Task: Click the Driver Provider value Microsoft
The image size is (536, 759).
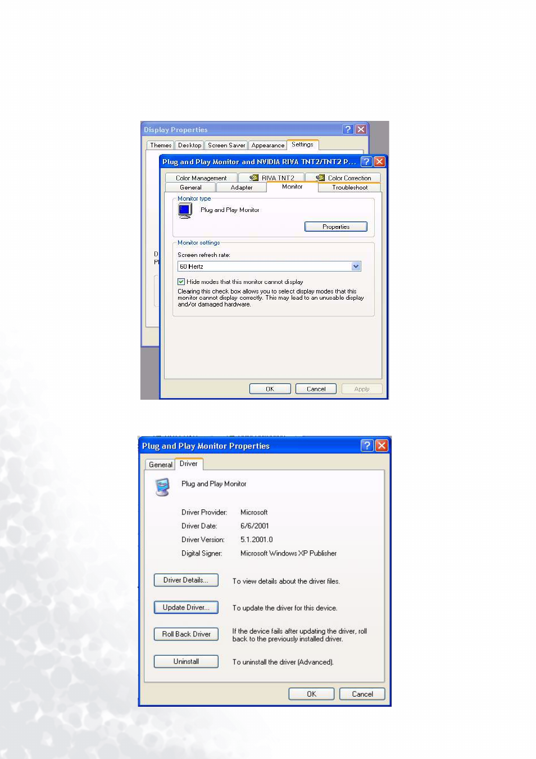Action: (254, 512)
